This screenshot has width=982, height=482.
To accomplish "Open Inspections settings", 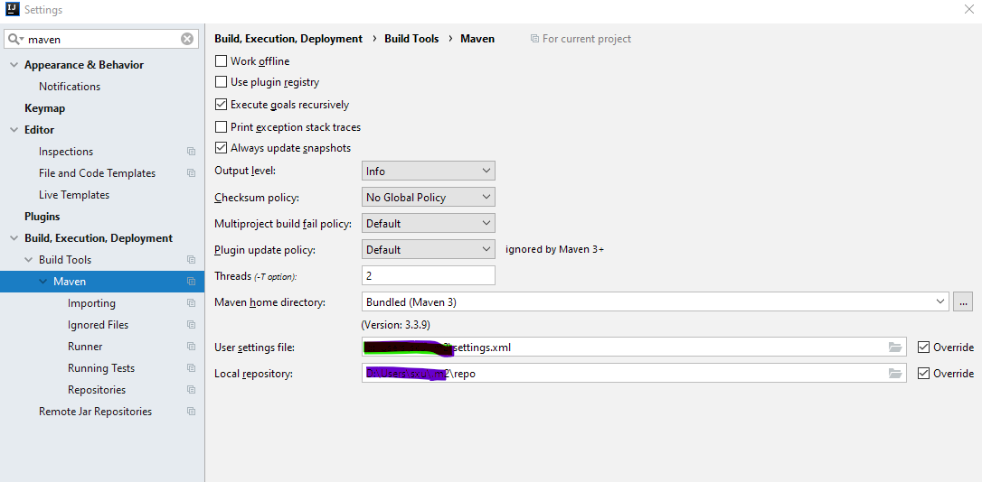I will (66, 152).
